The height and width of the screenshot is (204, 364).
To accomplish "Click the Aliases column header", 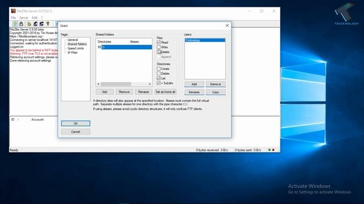I will pyautogui.click(x=140, y=41).
